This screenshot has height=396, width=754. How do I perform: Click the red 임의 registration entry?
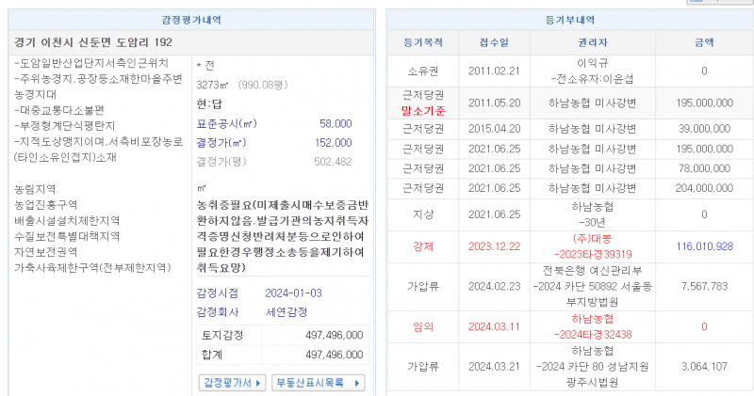pos(422,325)
